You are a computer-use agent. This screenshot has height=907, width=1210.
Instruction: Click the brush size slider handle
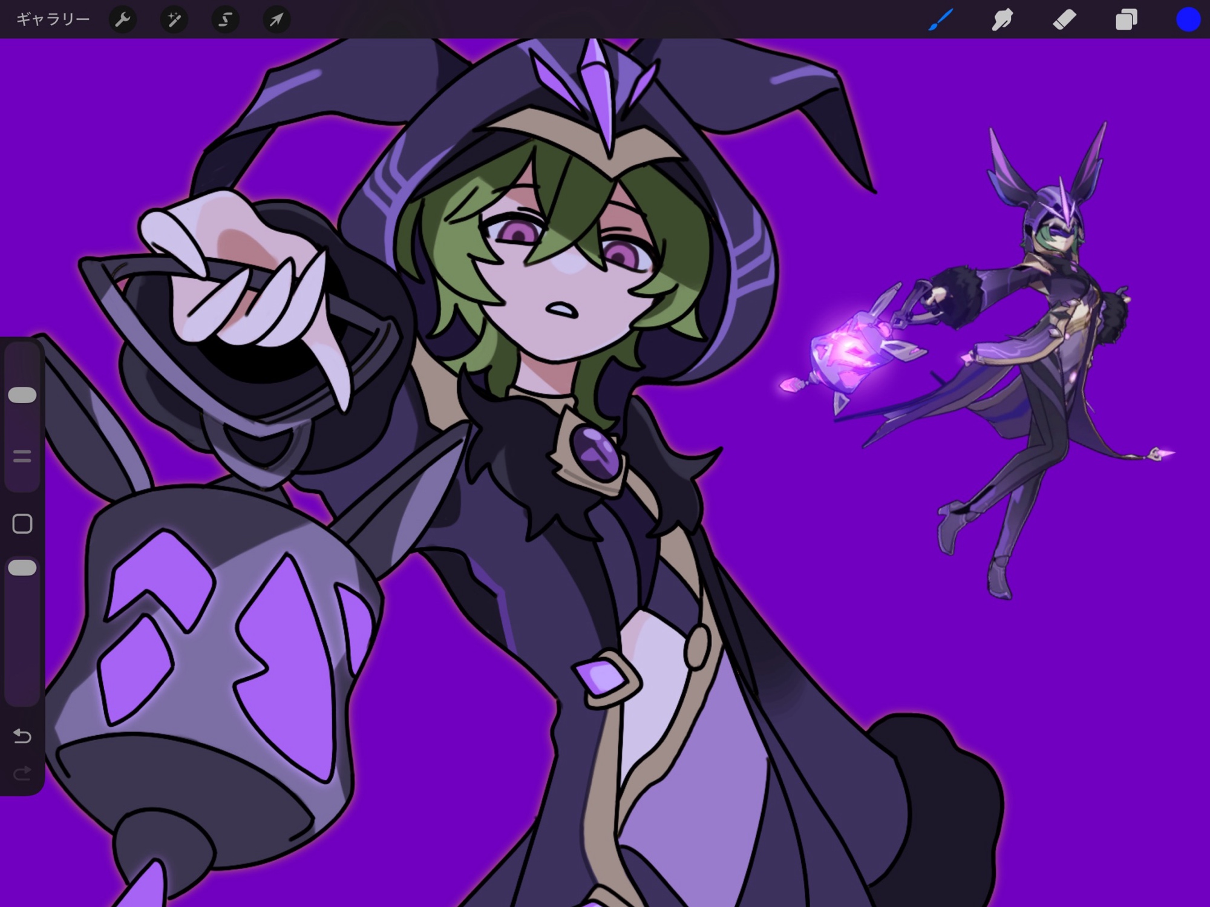(22, 395)
